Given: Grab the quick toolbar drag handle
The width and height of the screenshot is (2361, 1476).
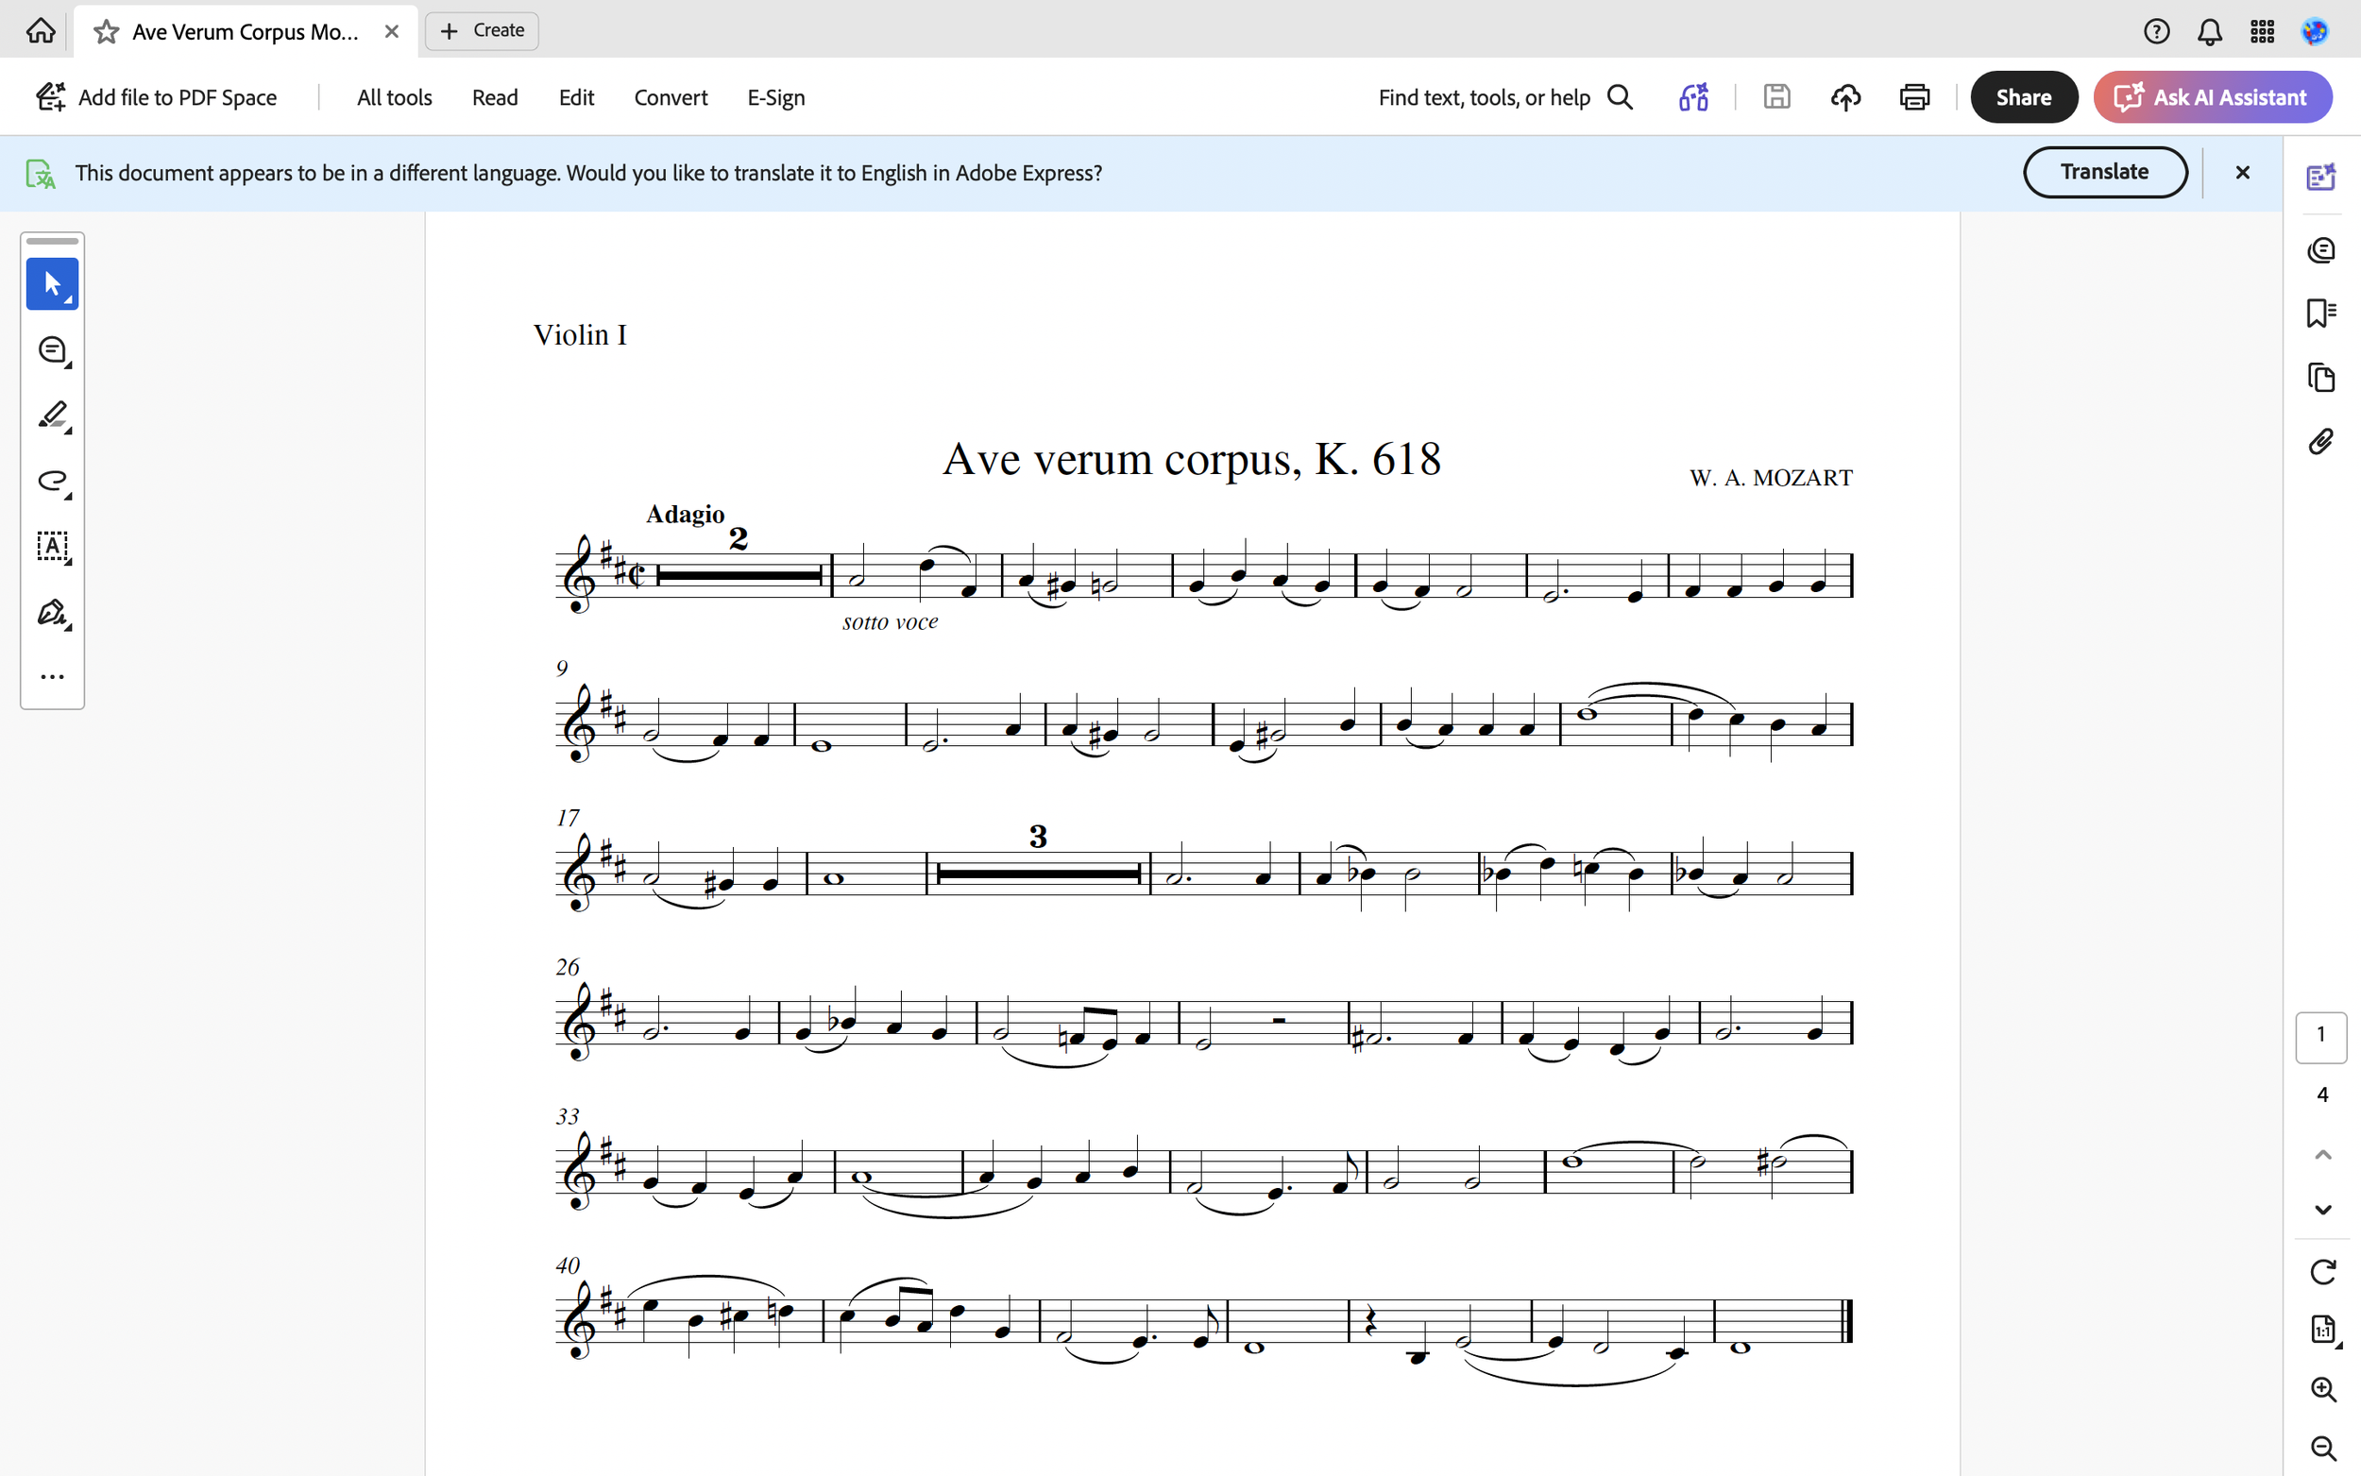Looking at the screenshot, I should tap(53, 241).
